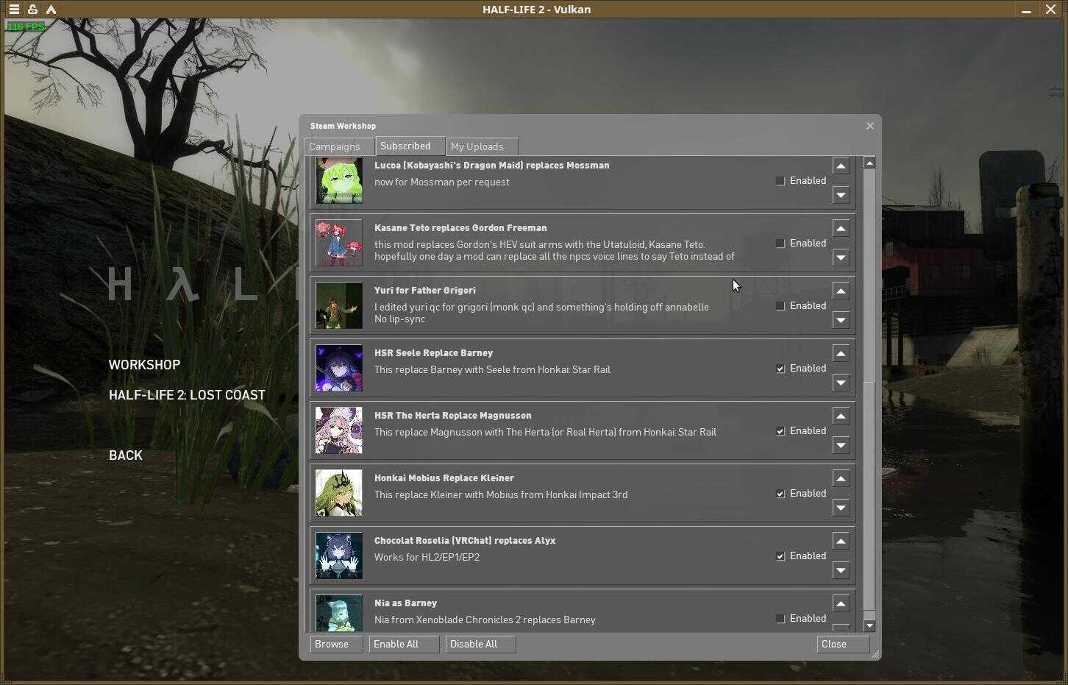Open the My Uploads tab
This screenshot has width=1068, height=685.
pyautogui.click(x=482, y=146)
